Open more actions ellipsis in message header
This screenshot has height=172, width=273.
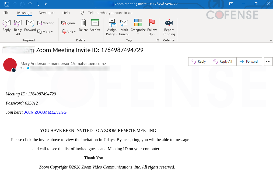point(268,62)
